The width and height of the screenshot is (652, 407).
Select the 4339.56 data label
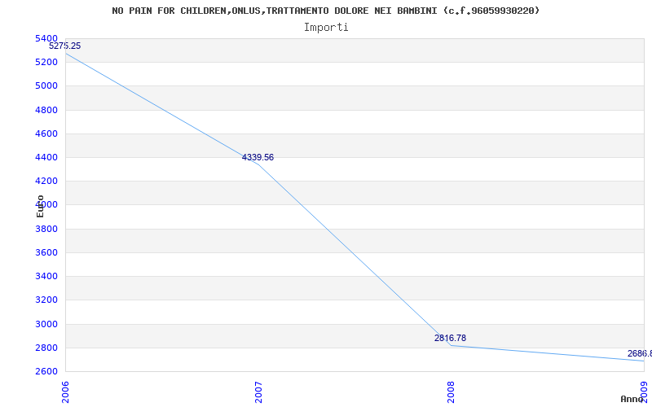pyautogui.click(x=258, y=157)
